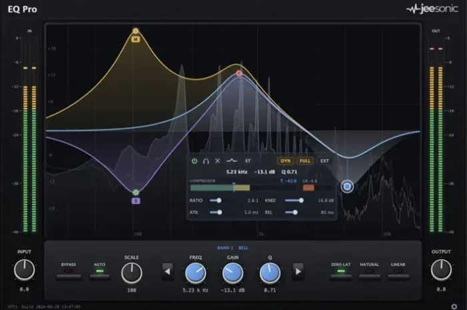Toggle the FULL button in band popup
This screenshot has height=310, width=467.
[305, 161]
